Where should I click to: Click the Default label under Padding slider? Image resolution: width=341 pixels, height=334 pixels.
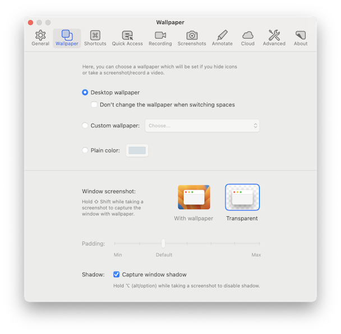click(164, 254)
